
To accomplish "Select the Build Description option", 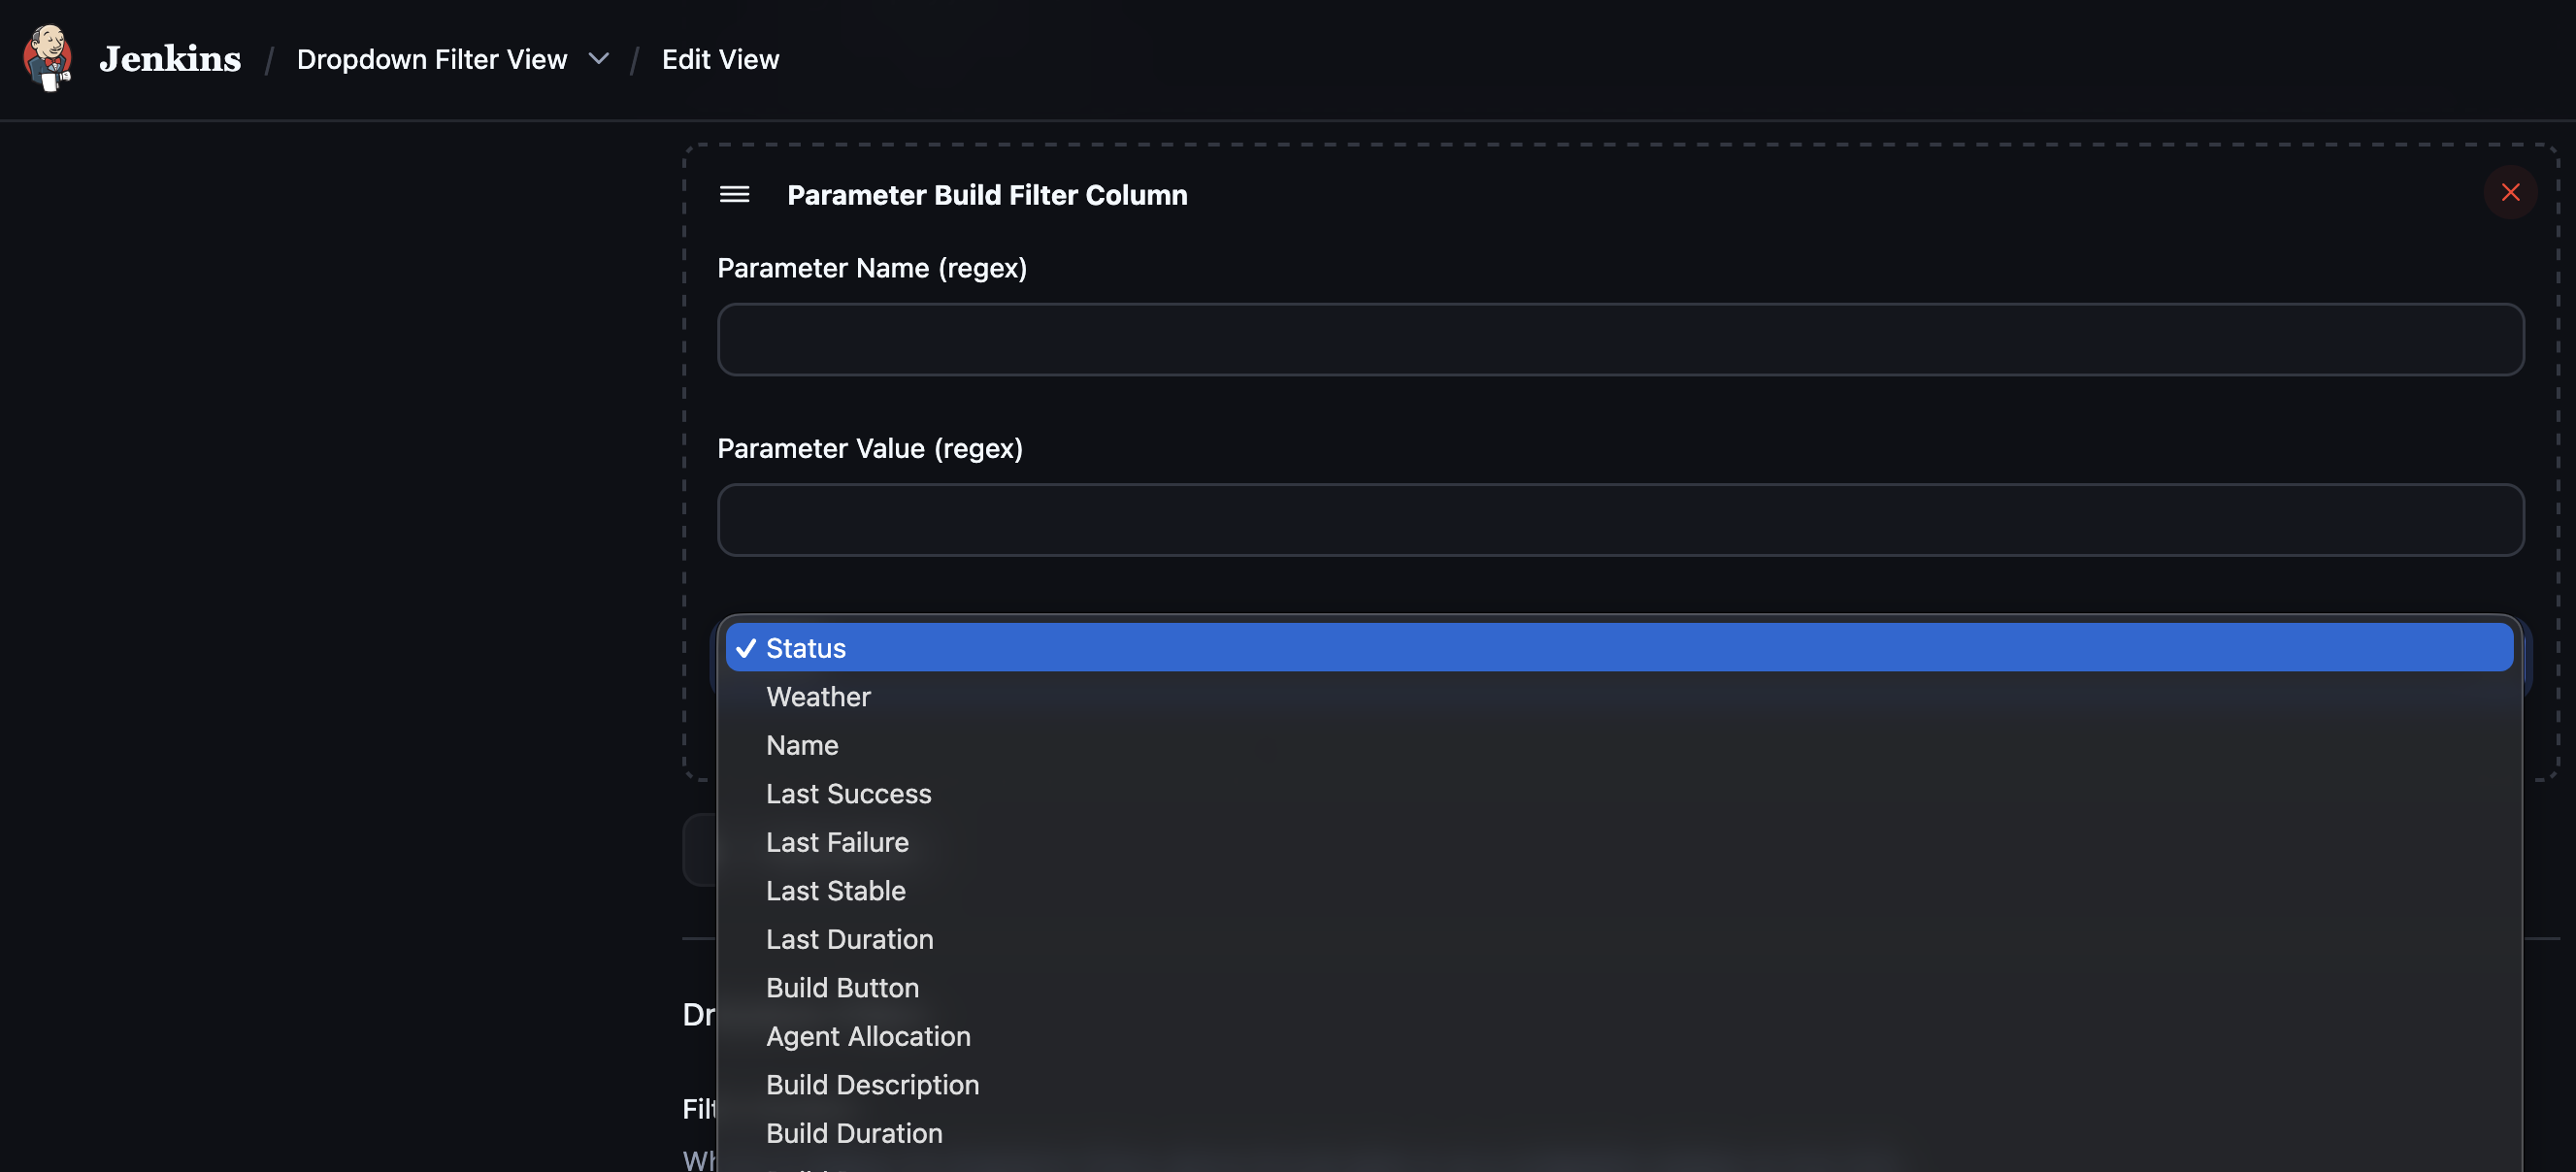I will coord(872,1084).
